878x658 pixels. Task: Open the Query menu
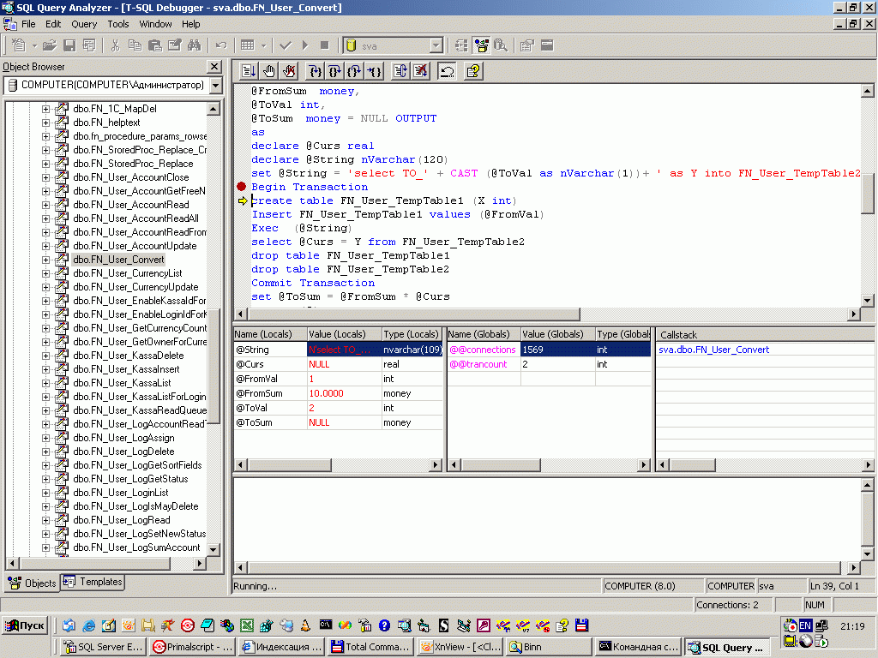point(84,24)
